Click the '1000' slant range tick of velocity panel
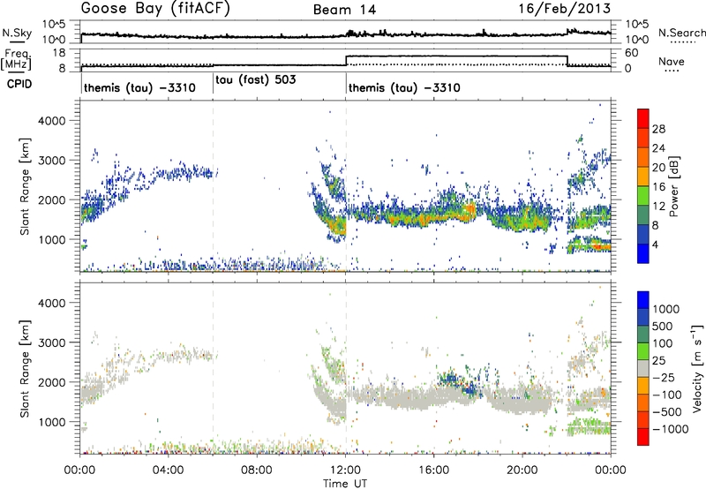The height and width of the screenshot is (489, 706). pyautogui.click(x=52, y=422)
